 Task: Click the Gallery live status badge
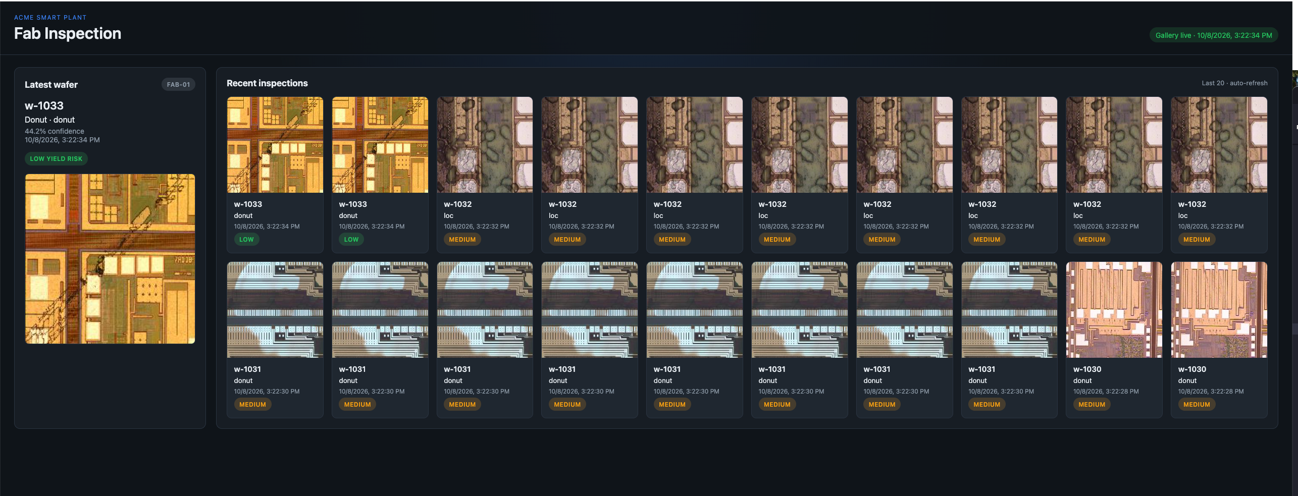(x=1213, y=35)
